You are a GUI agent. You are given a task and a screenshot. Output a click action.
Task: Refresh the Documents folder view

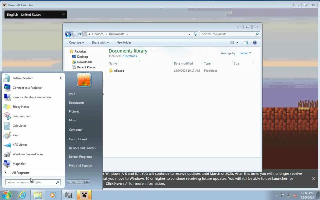[x=195, y=34]
